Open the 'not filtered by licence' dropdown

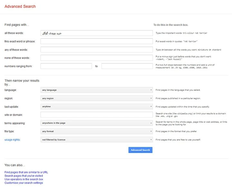pyautogui.click(x=97, y=140)
